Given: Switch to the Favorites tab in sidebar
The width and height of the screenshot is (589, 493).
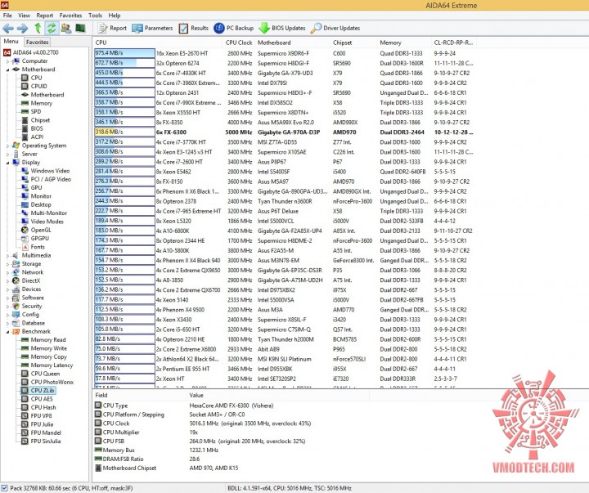Looking at the screenshot, I should coord(37,42).
